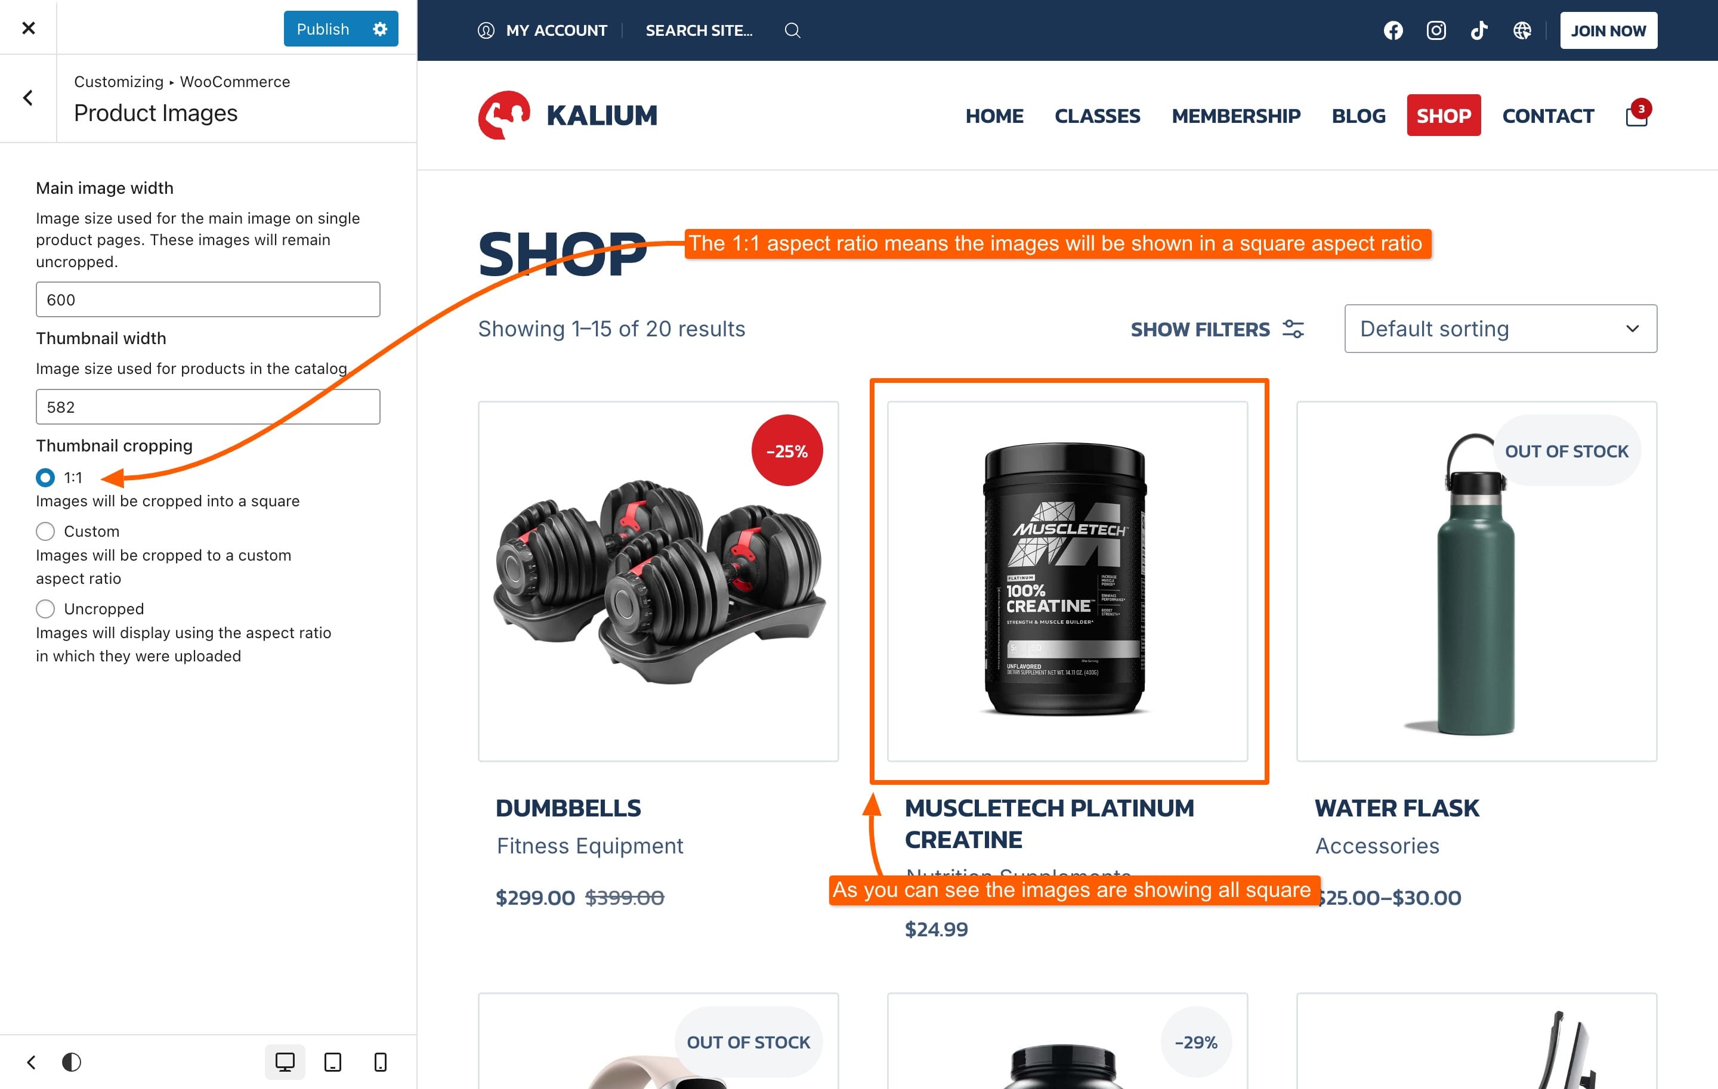This screenshot has height=1089, width=1718.
Task: Open the Classes menu item
Action: [x=1097, y=116]
